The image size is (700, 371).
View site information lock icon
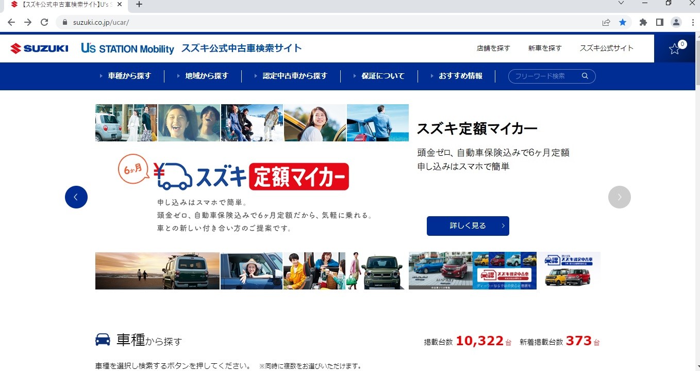pyautogui.click(x=65, y=22)
